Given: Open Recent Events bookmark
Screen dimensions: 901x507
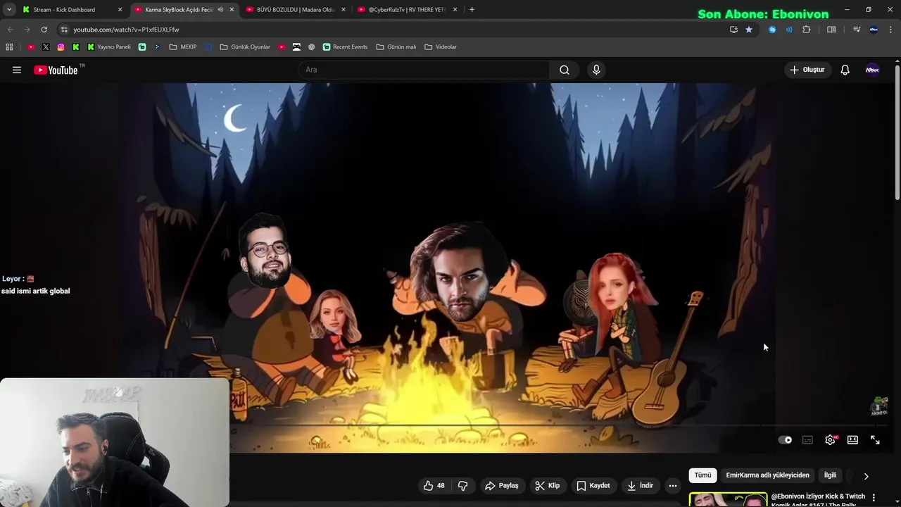Looking at the screenshot, I should pos(345,47).
